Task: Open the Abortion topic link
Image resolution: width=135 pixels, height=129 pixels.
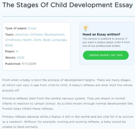Action: [x=22, y=35]
